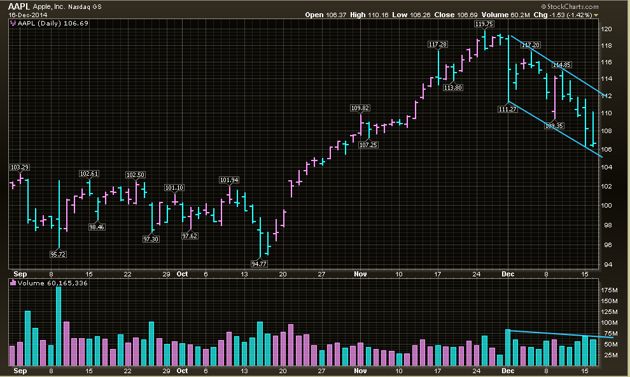Click the 25M mark on the volume axis
Viewport: 630px width, 377px height.
tap(611, 355)
